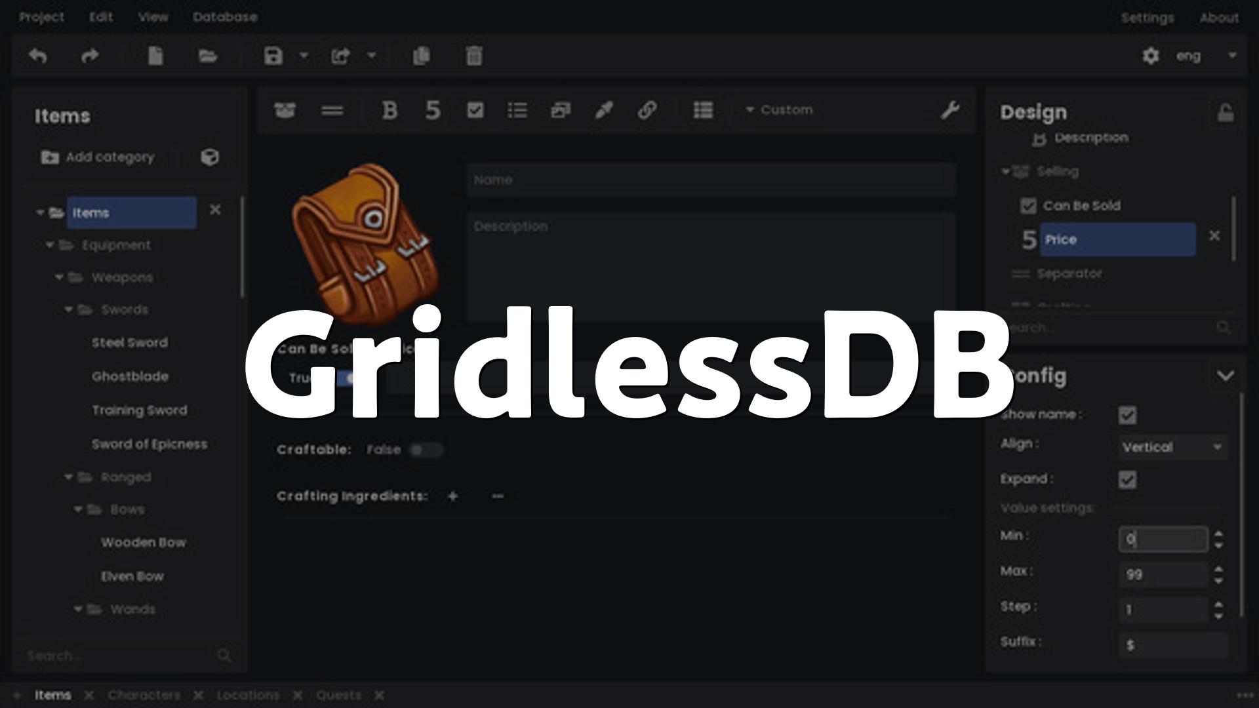This screenshot has width=1259, height=708.
Task: Open the Settings menu
Action: (1148, 18)
